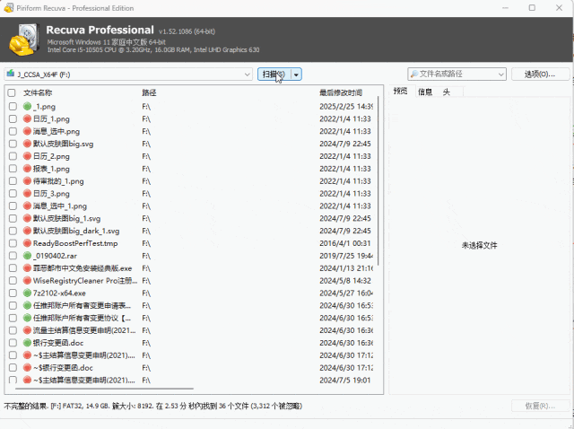Click the red status dot of WiseRegistryCleaner Pro
574x429 pixels.
click(27, 281)
